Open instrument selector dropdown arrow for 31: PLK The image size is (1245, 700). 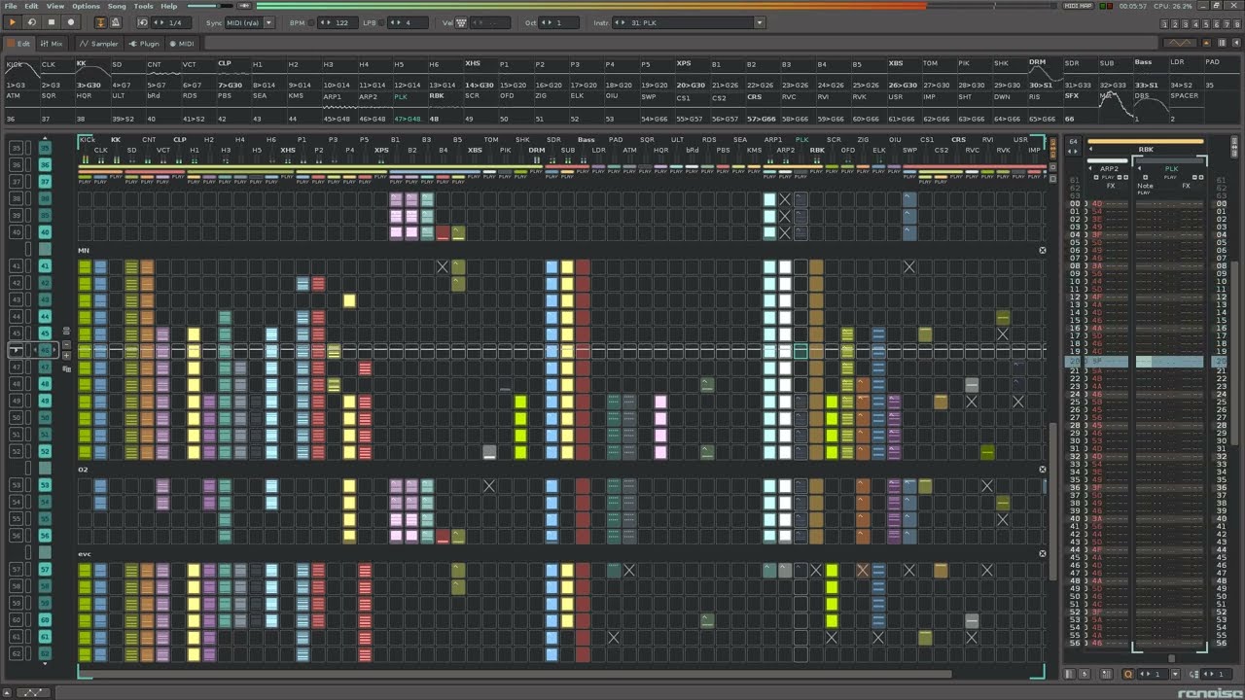pos(759,22)
